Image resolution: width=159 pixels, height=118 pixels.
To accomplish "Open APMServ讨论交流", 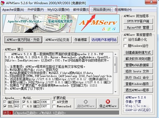I will (x=57, y=40).
